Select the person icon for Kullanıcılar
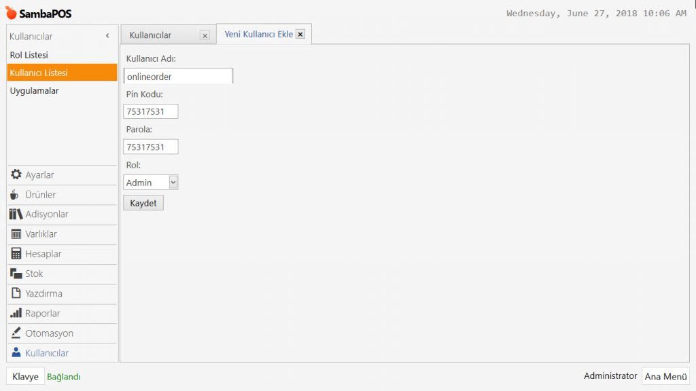The image size is (696, 391). (x=16, y=353)
